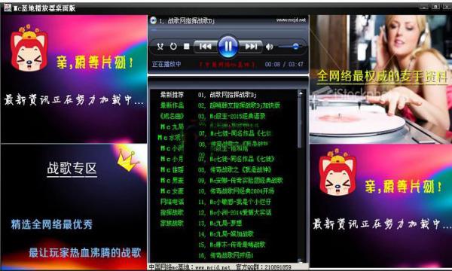Image resolution: width=452 pixels, height=271 pixels.
Task: Select the Mc佳瑶 category
Action: tap(172, 169)
